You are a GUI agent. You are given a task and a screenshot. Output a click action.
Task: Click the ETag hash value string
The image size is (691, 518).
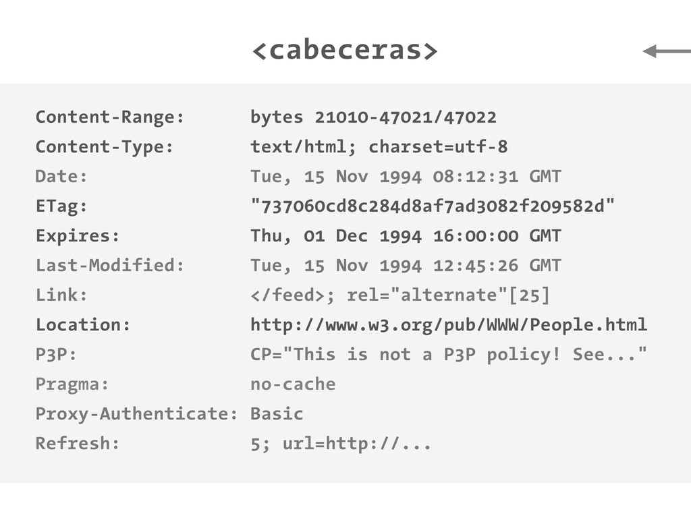[433, 206]
